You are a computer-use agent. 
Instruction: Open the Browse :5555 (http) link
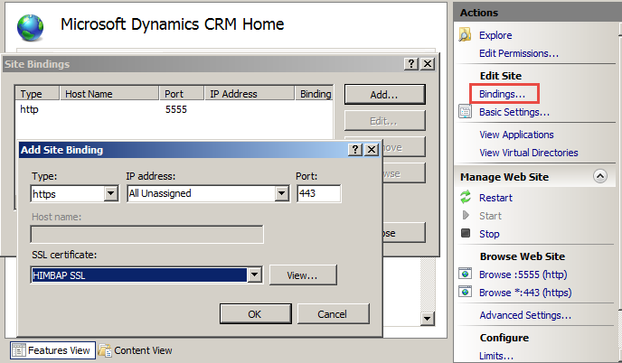(523, 275)
